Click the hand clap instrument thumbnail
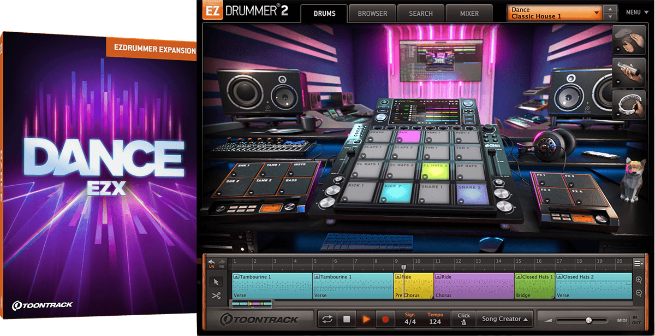This screenshot has height=336, width=655. click(629, 39)
